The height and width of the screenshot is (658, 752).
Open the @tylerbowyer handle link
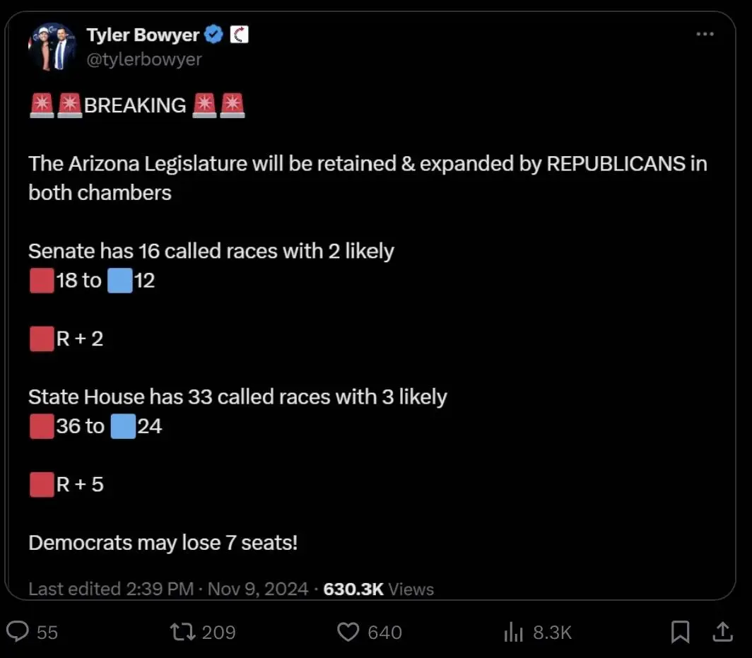click(x=143, y=59)
